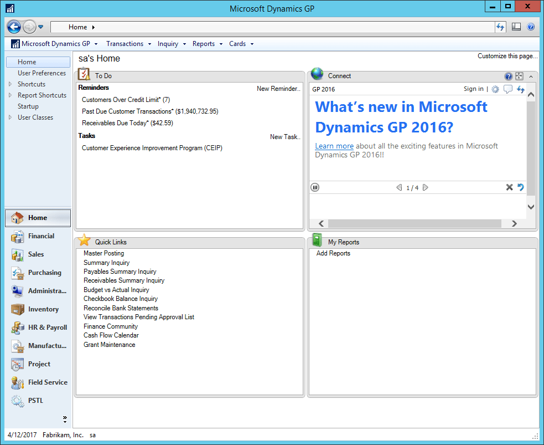Viewport: 544px width, 445px height.
Task: Open the Inventory module icon
Action: (x=17, y=310)
